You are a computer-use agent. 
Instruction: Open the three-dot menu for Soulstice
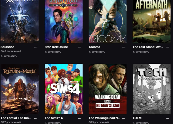click(x=35, y=47)
